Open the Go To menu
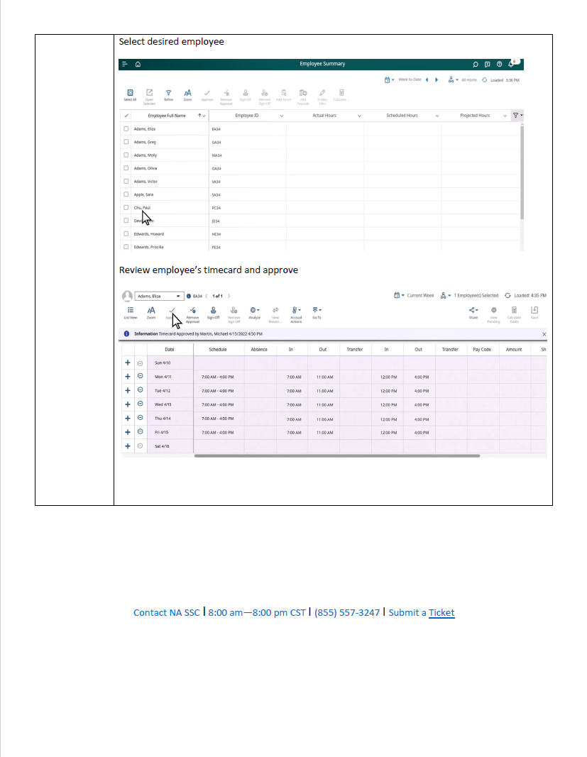 coord(317,310)
